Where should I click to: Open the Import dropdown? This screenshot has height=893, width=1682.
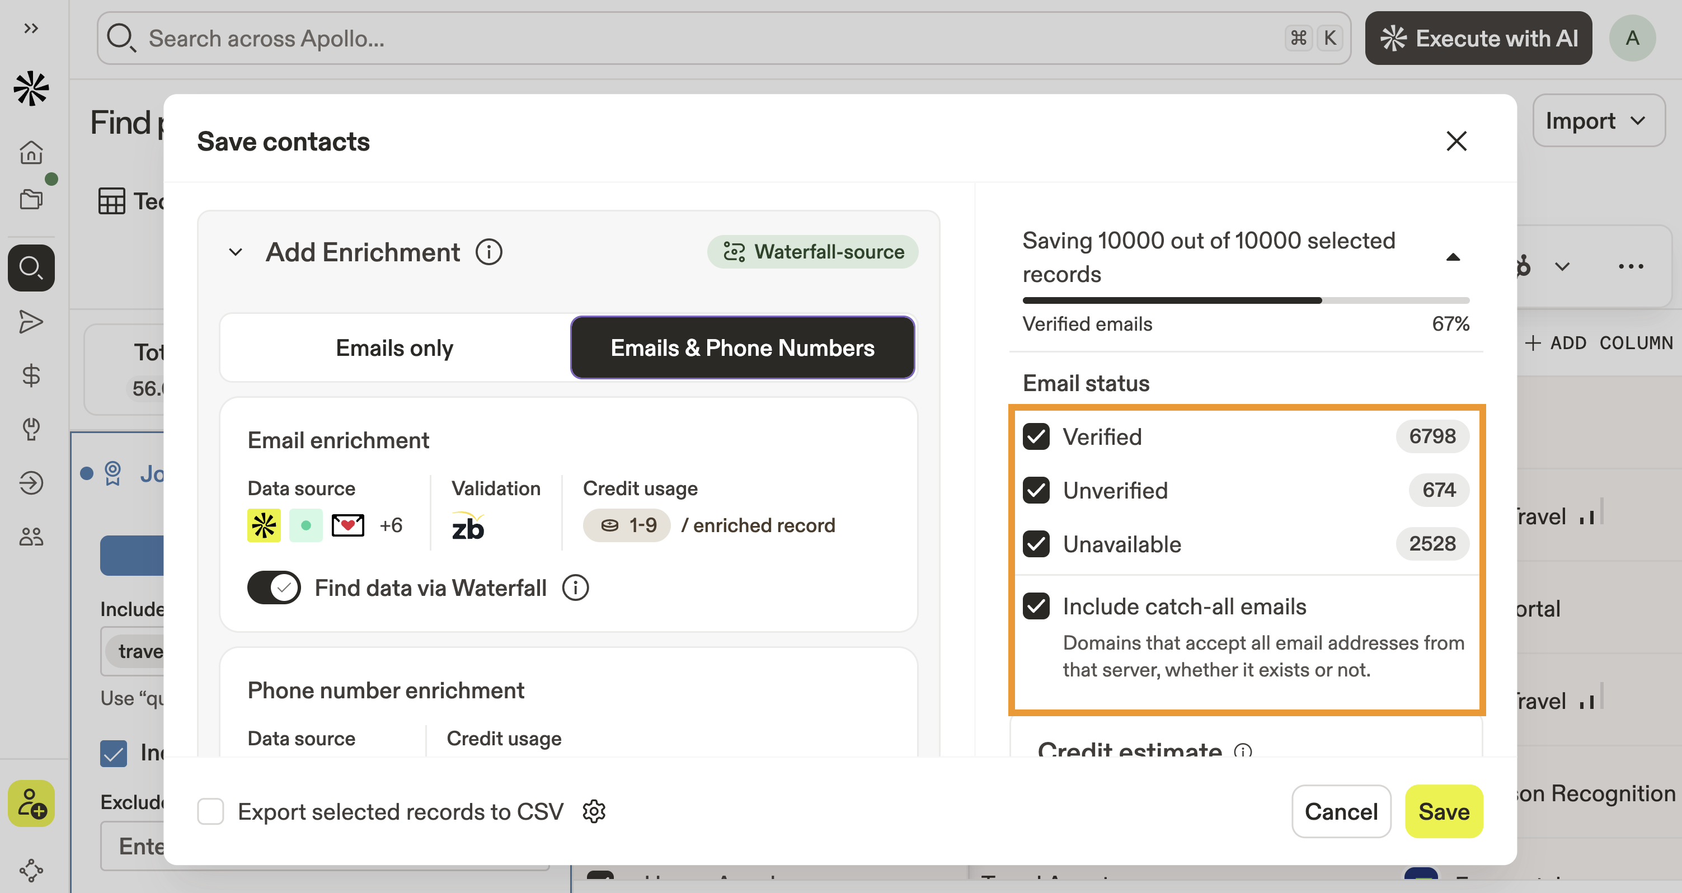(x=1598, y=121)
